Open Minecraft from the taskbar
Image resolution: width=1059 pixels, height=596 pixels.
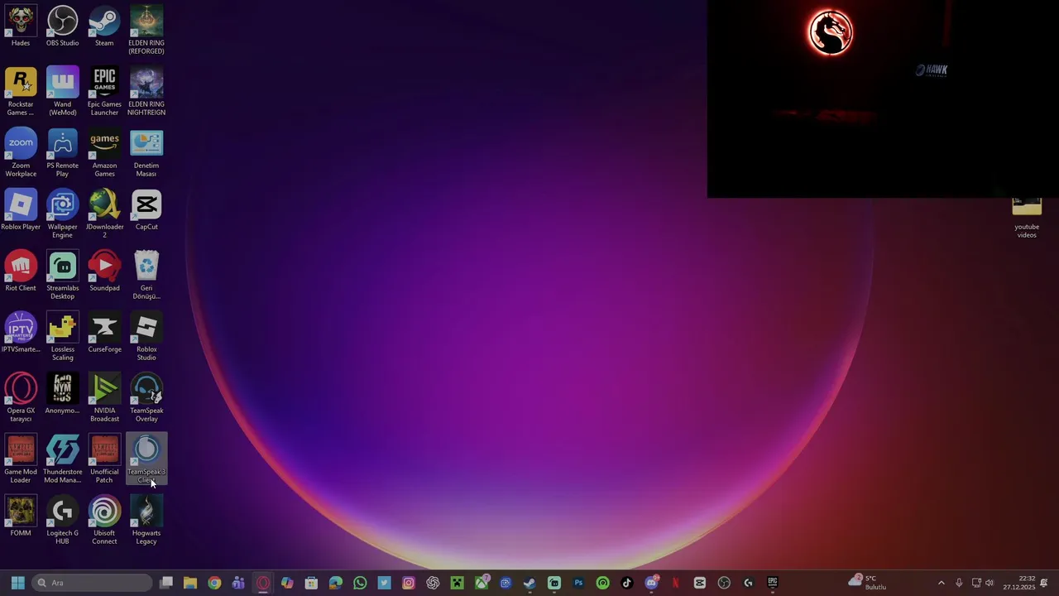point(457,583)
